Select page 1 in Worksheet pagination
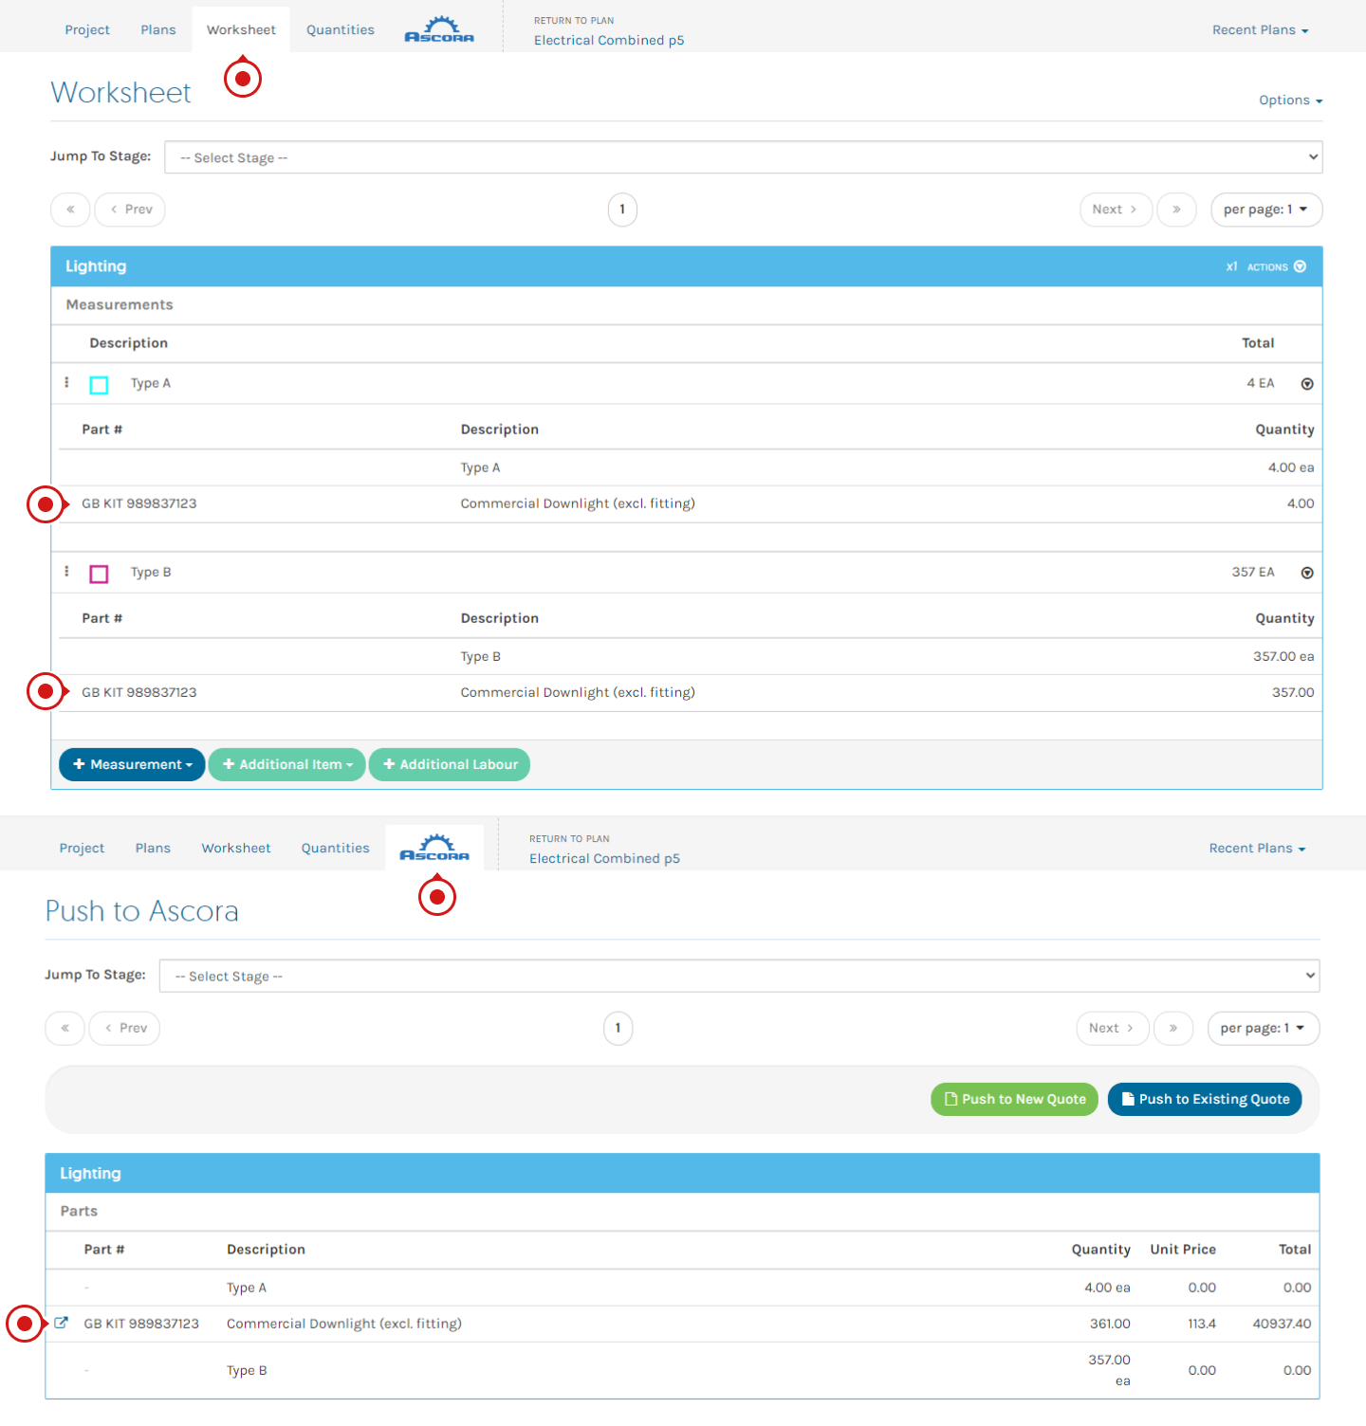Image resolution: width=1366 pixels, height=1426 pixels. pyautogui.click(x=622, y=210)
